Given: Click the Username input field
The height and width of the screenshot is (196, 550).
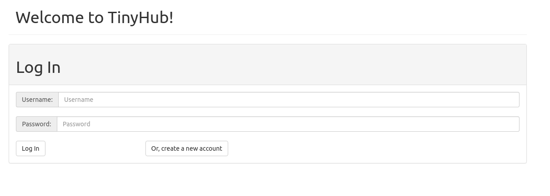Looking at the screenshot, I should click(289, 100).
